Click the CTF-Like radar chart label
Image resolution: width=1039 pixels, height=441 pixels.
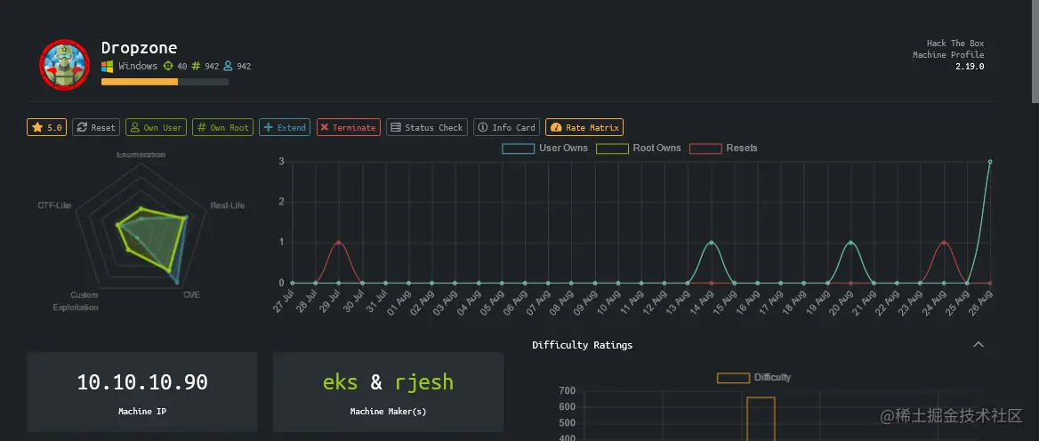point(54,205)
